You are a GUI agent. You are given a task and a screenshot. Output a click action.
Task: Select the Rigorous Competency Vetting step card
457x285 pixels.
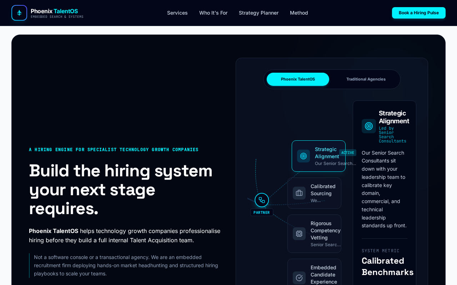(x=314, y=234)
